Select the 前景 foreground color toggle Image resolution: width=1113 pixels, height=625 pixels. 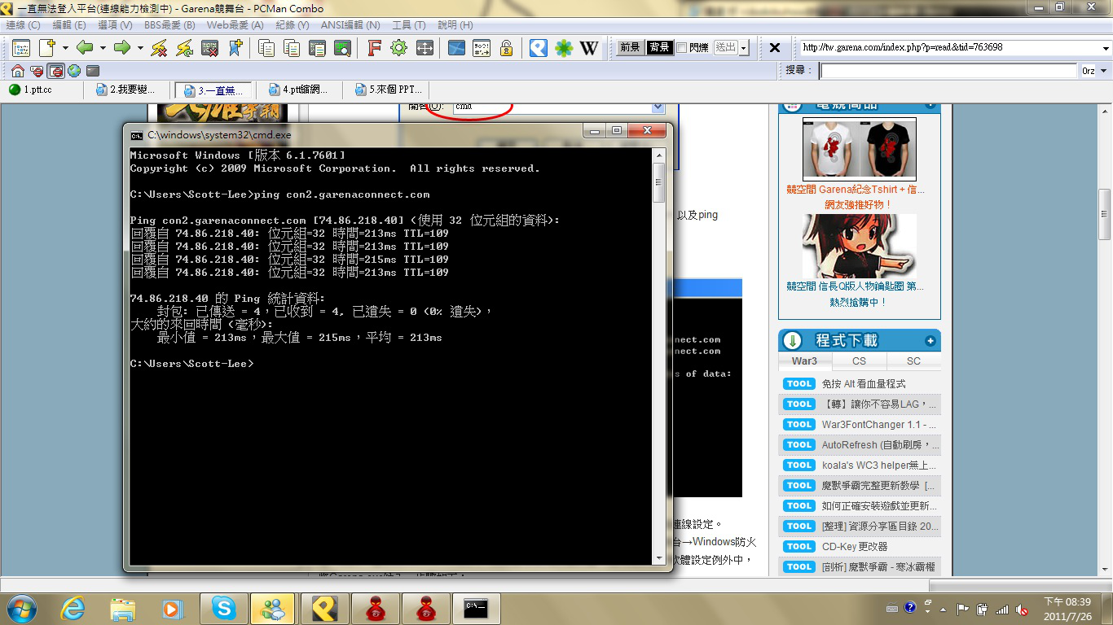pyautogui.click(x=630, y=48)
